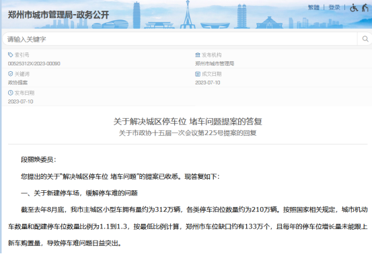The image size is (372, 254).
Task: Click the search magnifier icon
Action: click(x=365, y=39)
